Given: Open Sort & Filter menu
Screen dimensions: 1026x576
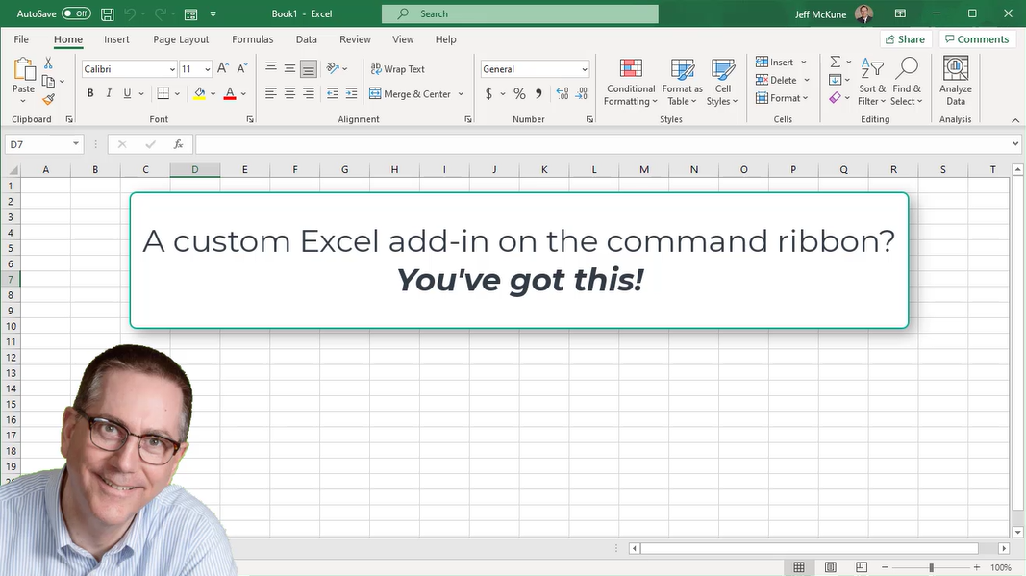Looking at the screenshot, I should [x=871, y=81].
